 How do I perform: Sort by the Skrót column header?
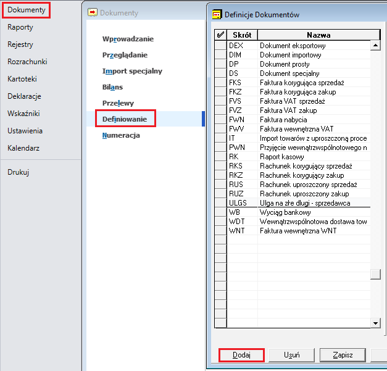(x=242, y=35)
